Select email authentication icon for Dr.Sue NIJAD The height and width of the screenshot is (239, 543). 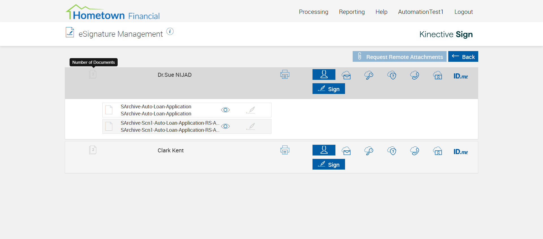(346, 75)
